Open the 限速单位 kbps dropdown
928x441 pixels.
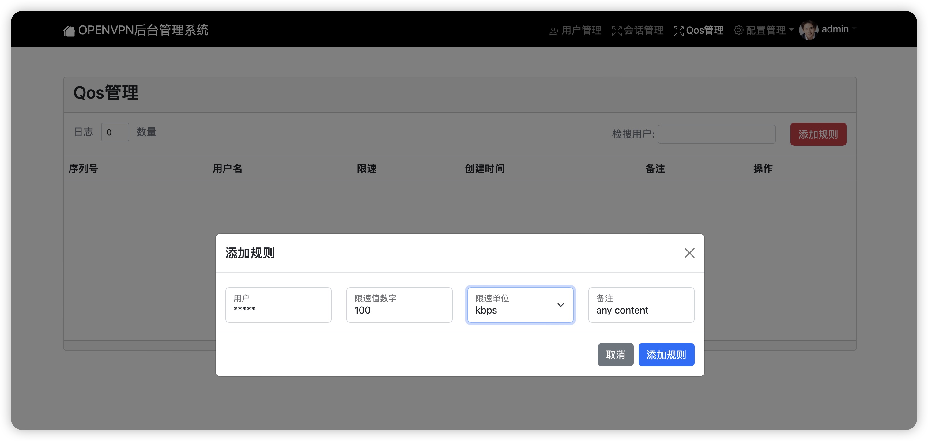(x=520, y=305)
